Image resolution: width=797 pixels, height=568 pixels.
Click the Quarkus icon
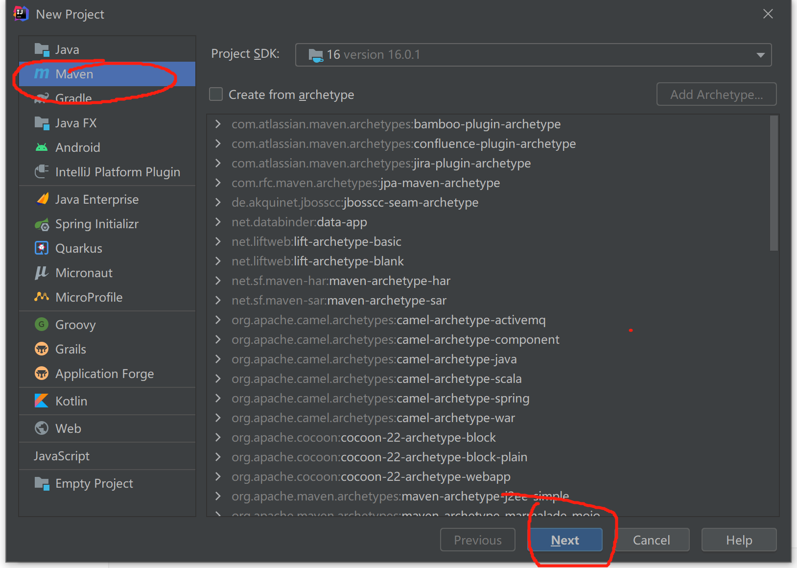click(42, 248)
